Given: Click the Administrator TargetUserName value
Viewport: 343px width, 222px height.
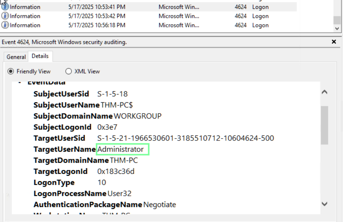Looking at the screenshot, I should click(x=121, y=149).
